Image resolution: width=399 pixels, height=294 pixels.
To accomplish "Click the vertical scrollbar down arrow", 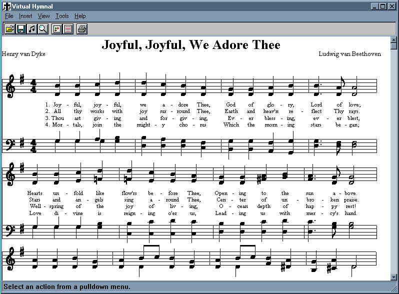I will pyautogui.click(x=393, y=277).
